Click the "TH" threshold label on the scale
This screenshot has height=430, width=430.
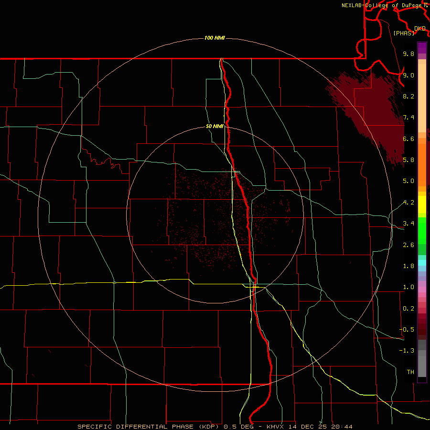click(410, 372)
